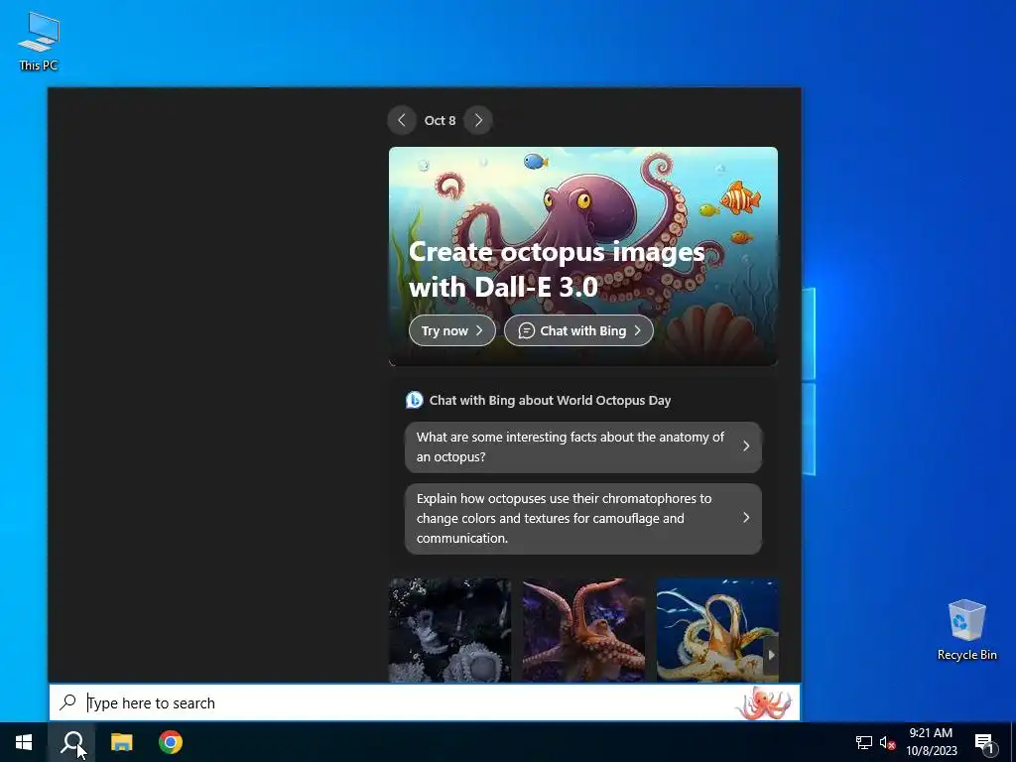Image resolution: width=1016 pixels, height=762 pixels.
Task: Open File Explorer from the taskbar
Action: (x=121, y=742)
